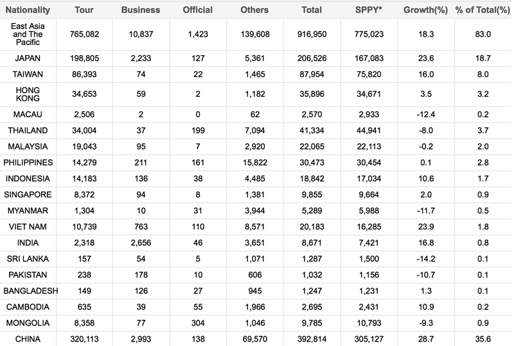
Task: Select Indonesia's Tour value 14,183
Action: pos(84,178)
